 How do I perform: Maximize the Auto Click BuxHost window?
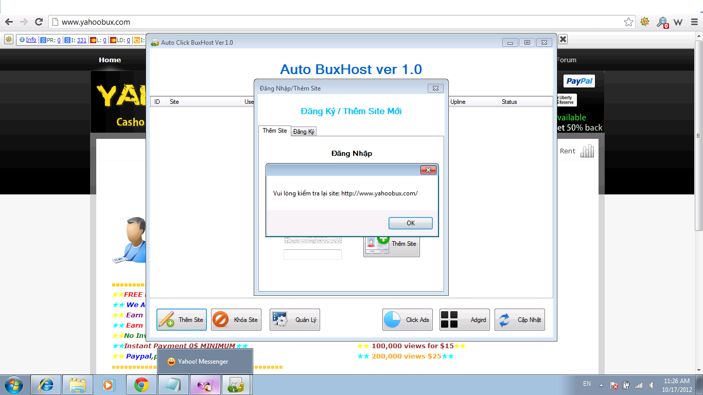click(x=527, y=42)
